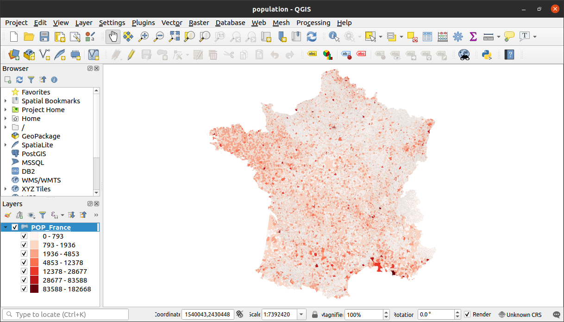Click the Unknown CRS button

point(520,315)
